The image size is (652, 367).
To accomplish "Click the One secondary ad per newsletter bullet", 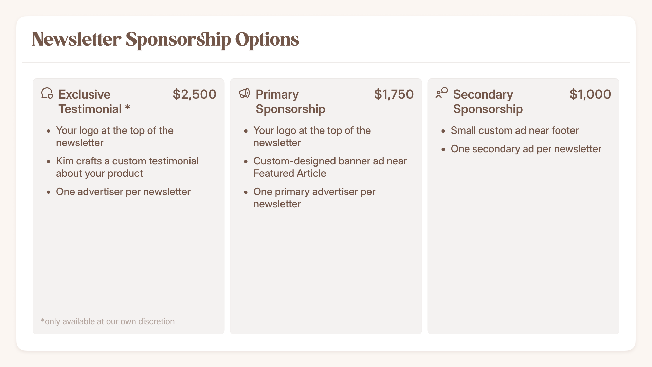I will coord(526,149).
